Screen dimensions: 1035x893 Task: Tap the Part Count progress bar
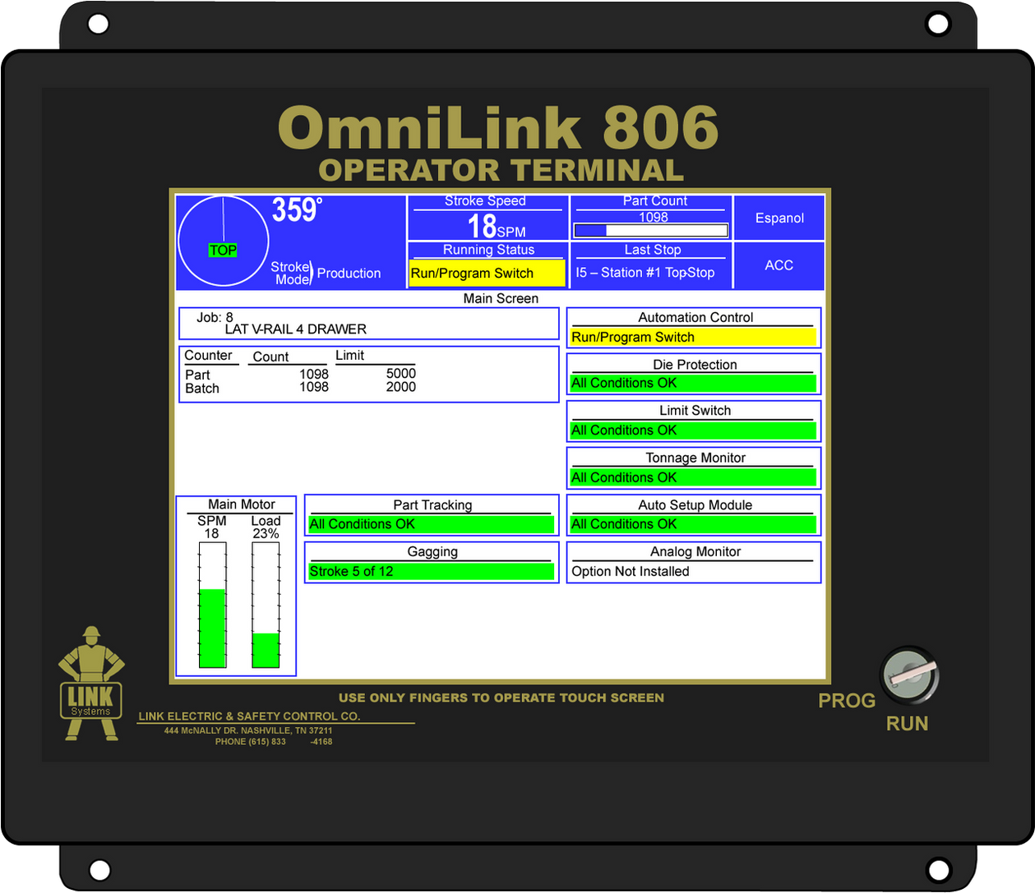tap(651, 231)
